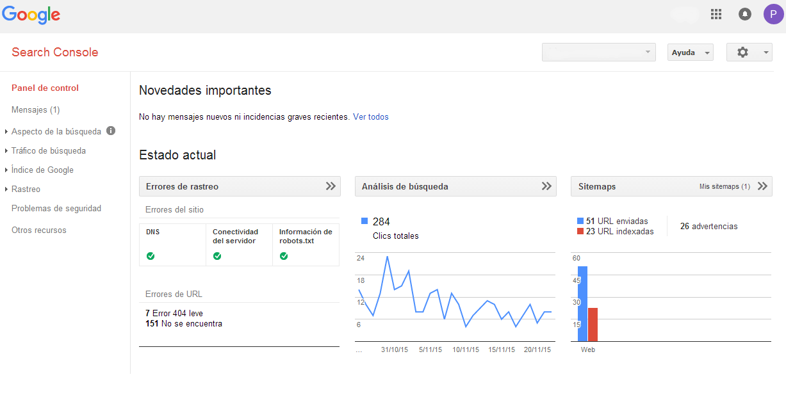
Task: Open Sitemaps double-arrow icon
Action: pos(762,186)
